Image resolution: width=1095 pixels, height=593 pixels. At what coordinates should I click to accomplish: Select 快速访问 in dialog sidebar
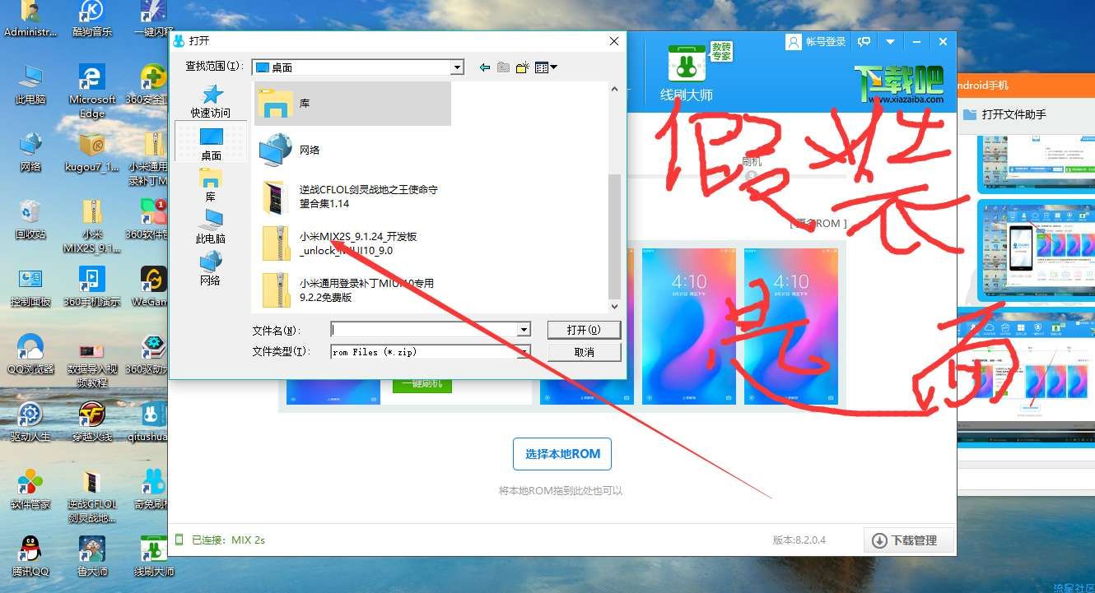pos(211,101)
